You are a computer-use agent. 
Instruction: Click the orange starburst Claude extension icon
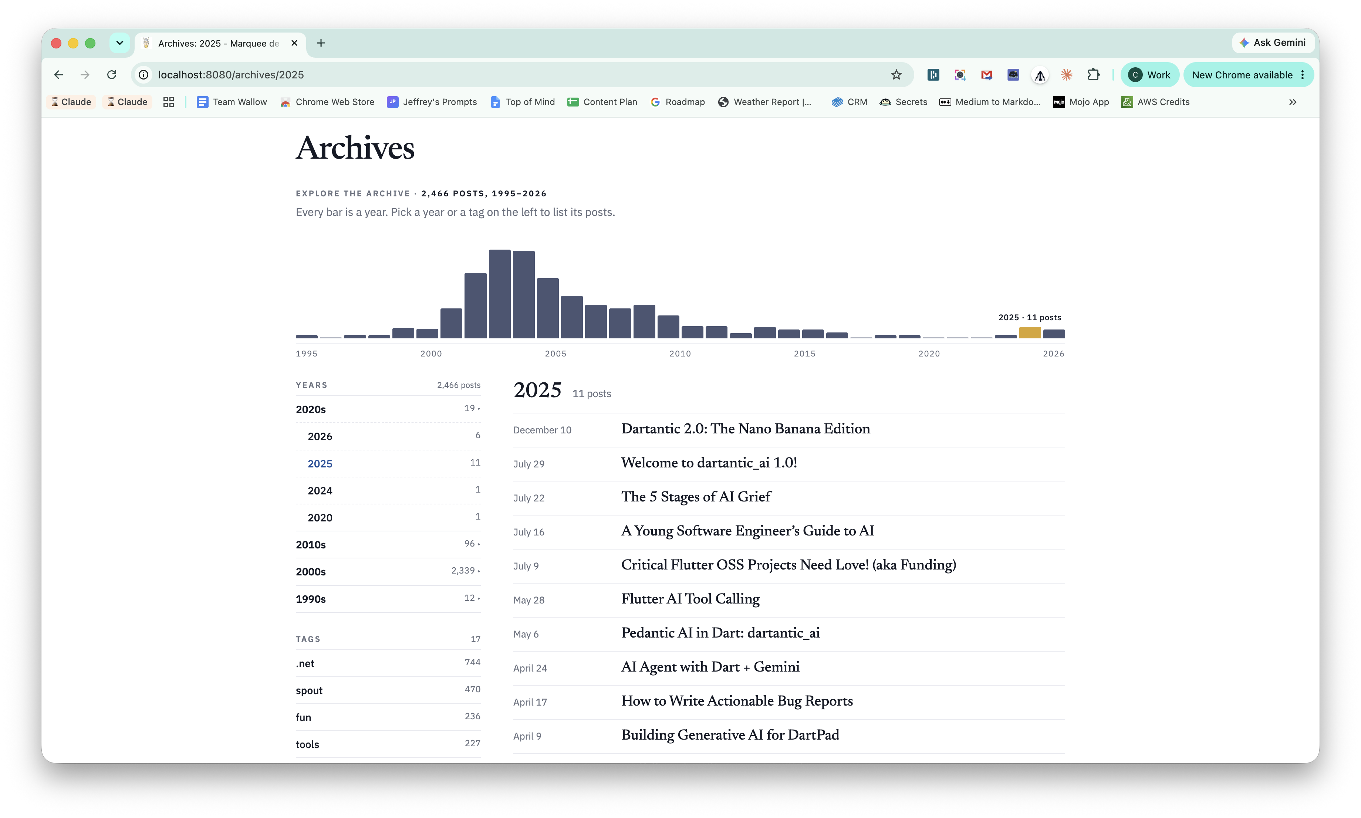pos(1066,74)
